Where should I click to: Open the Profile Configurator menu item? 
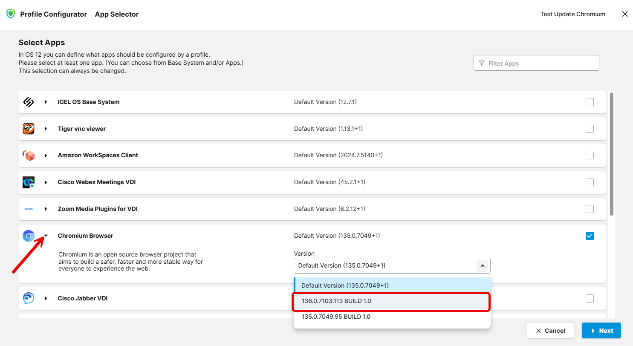(53, 14)
